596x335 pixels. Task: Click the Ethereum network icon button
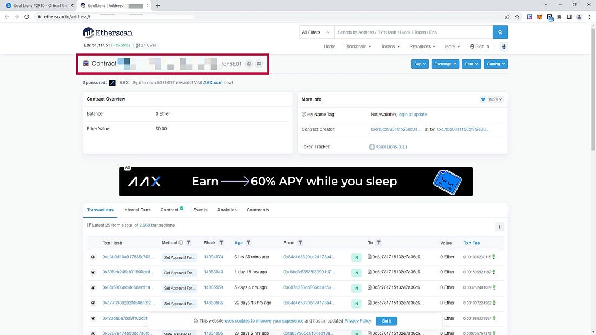tap(504, 46)
